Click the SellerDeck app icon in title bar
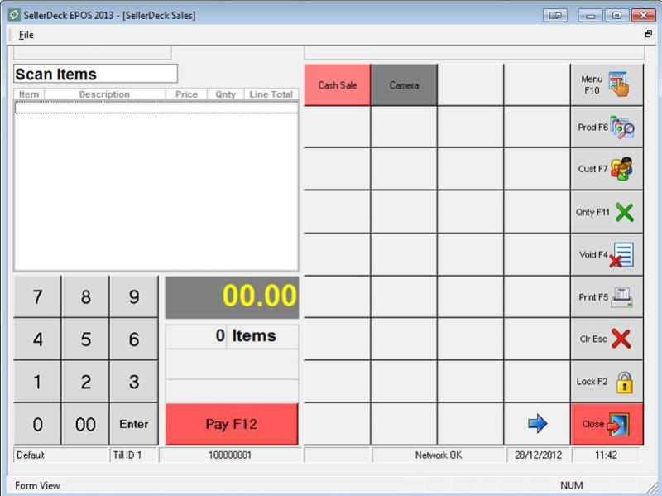Screen dimensions: 662x496 (13, 15)
